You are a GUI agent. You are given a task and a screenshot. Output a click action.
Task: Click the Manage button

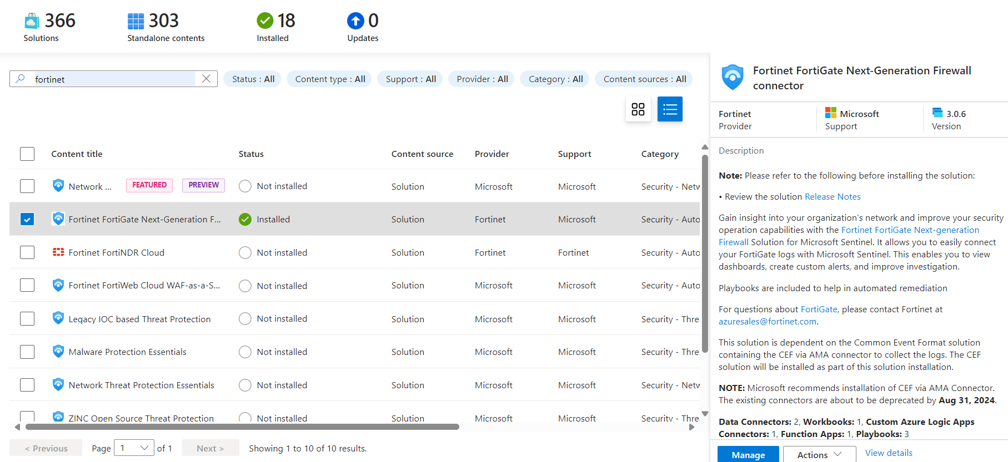point(748,454)
